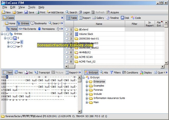The height and width of the screenshot is (120, 169).
Task: Select the Main EnScript folder
Action: tap(96, 102)
